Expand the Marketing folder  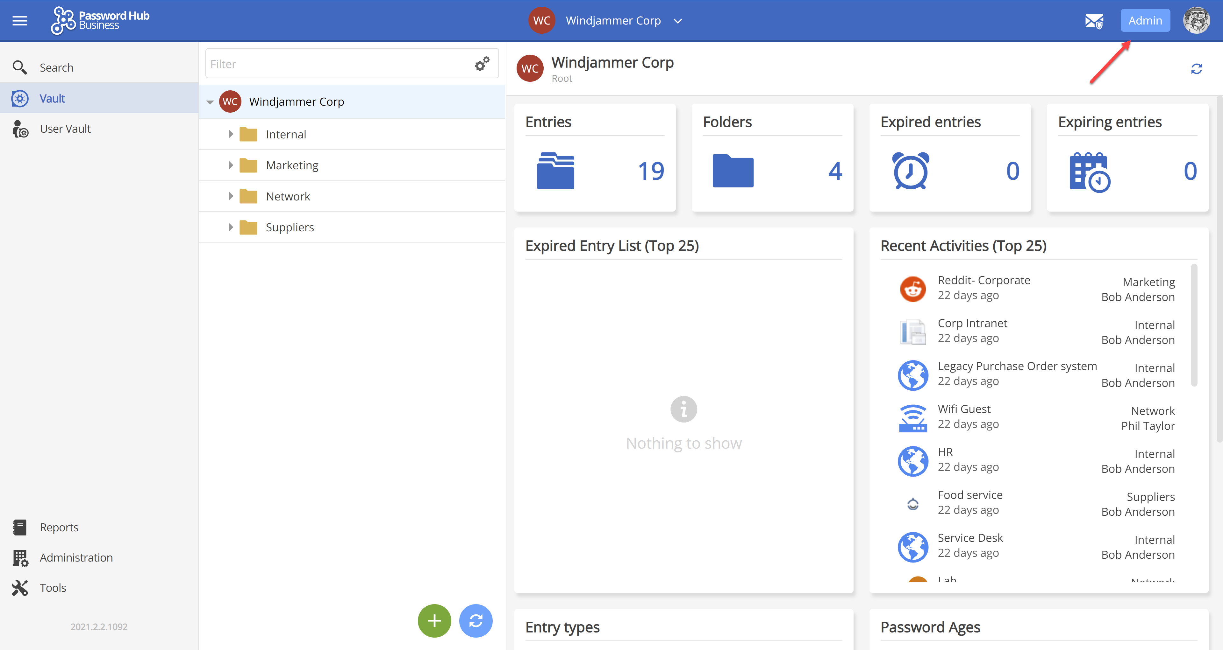click(231, 165)
